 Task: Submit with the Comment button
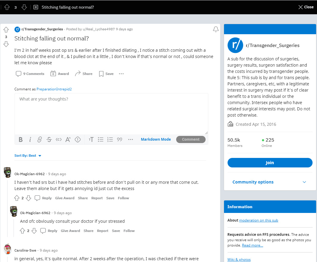click(191, 139)
